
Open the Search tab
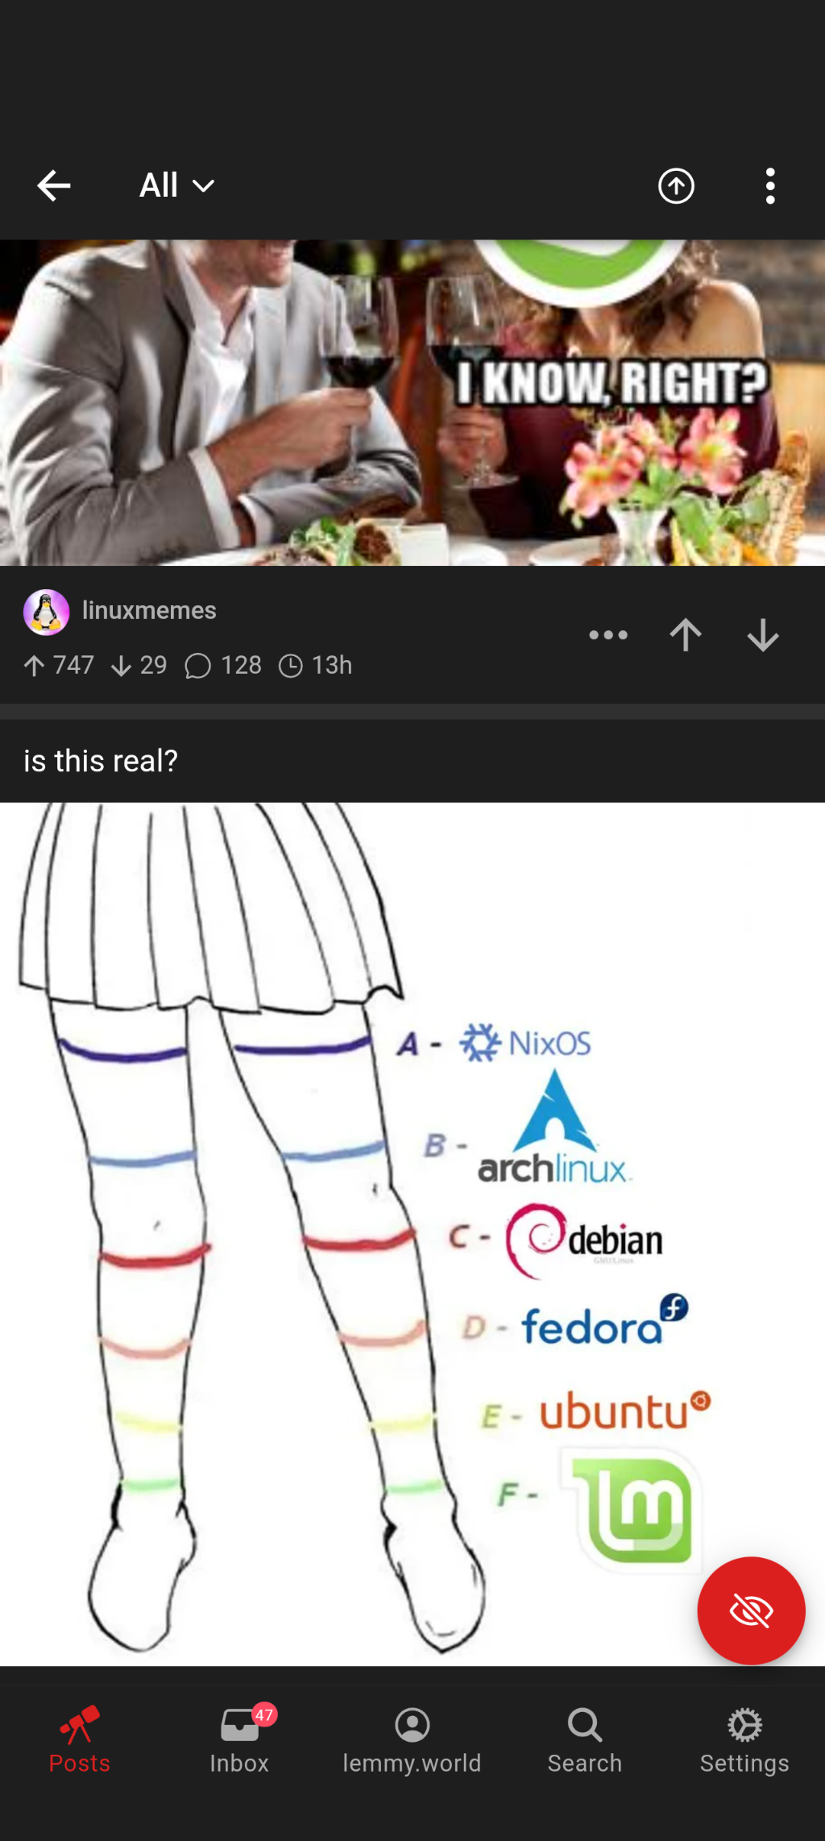(x=585, y=1739)
